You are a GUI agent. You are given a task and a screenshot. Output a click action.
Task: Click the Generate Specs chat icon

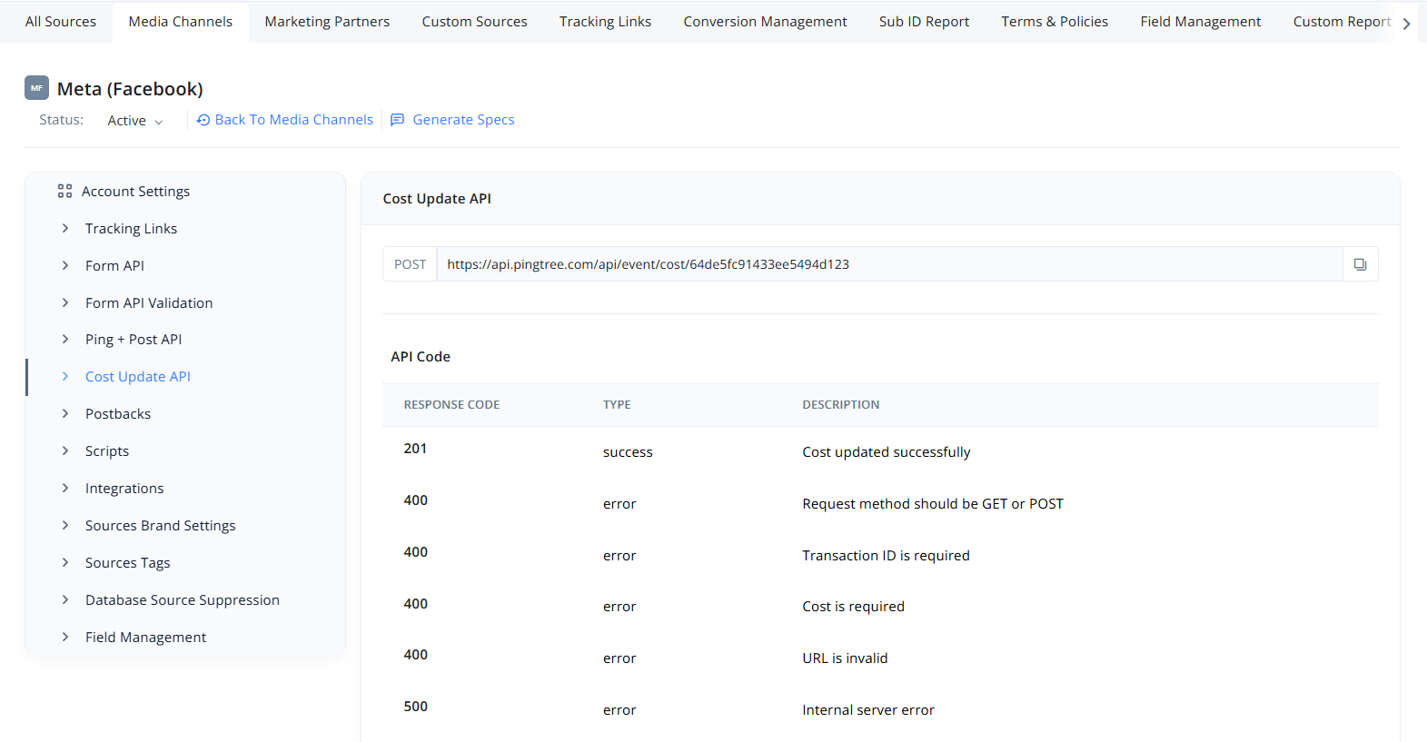point(397,120)
